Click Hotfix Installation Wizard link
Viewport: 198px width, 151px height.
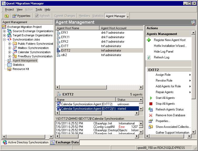[170, 46]
